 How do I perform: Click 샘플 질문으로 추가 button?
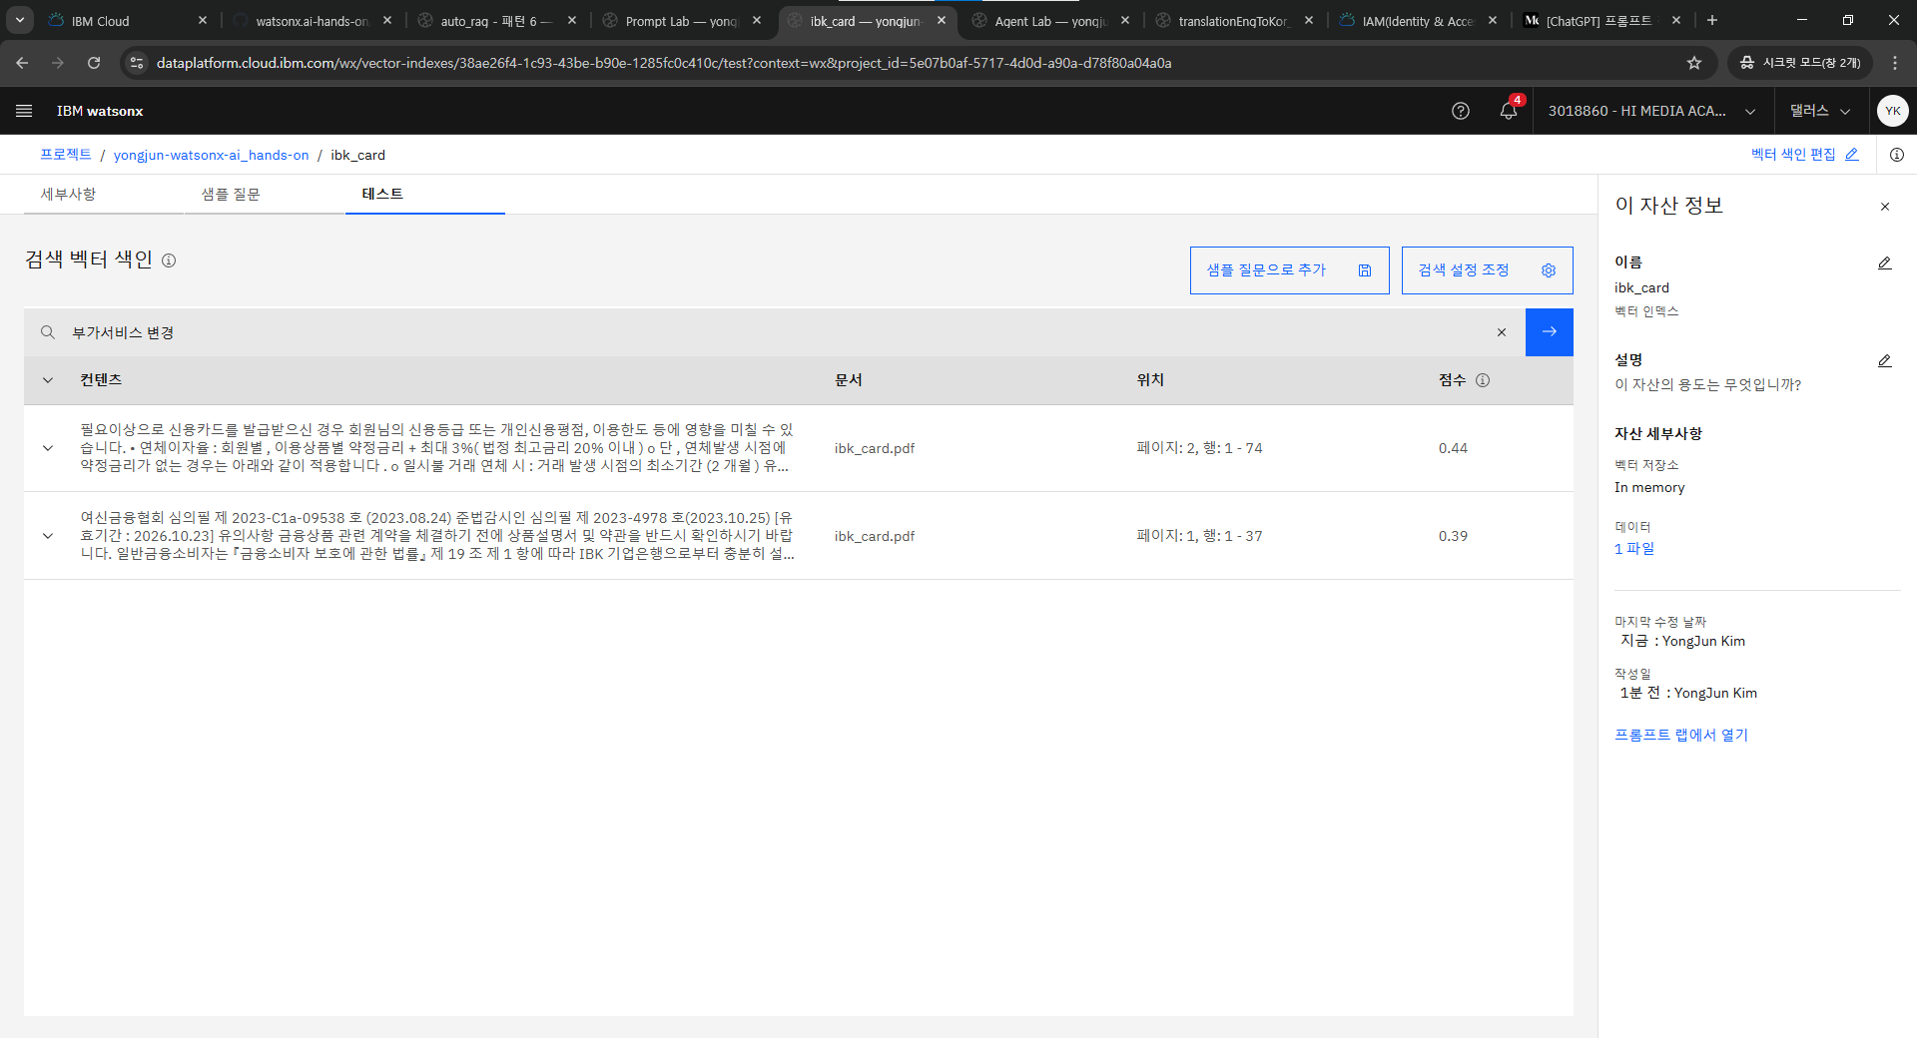[1290, 270]
